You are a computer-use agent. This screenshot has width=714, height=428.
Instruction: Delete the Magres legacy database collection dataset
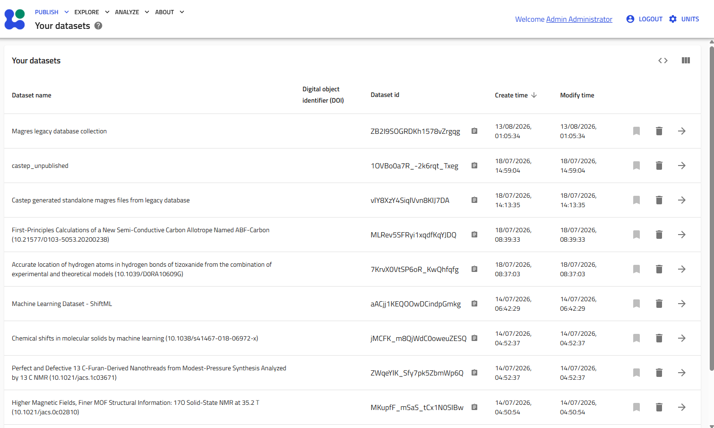[659, 131]
